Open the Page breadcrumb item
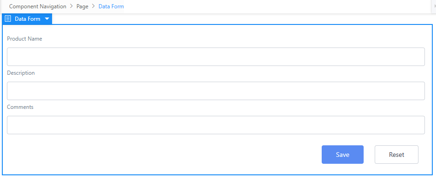This screenshot has height=179, width=436. click(x=82, y=6)
